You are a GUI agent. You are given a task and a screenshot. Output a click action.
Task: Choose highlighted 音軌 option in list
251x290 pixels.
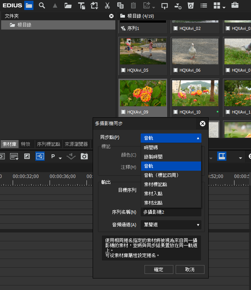click(171, 166)
